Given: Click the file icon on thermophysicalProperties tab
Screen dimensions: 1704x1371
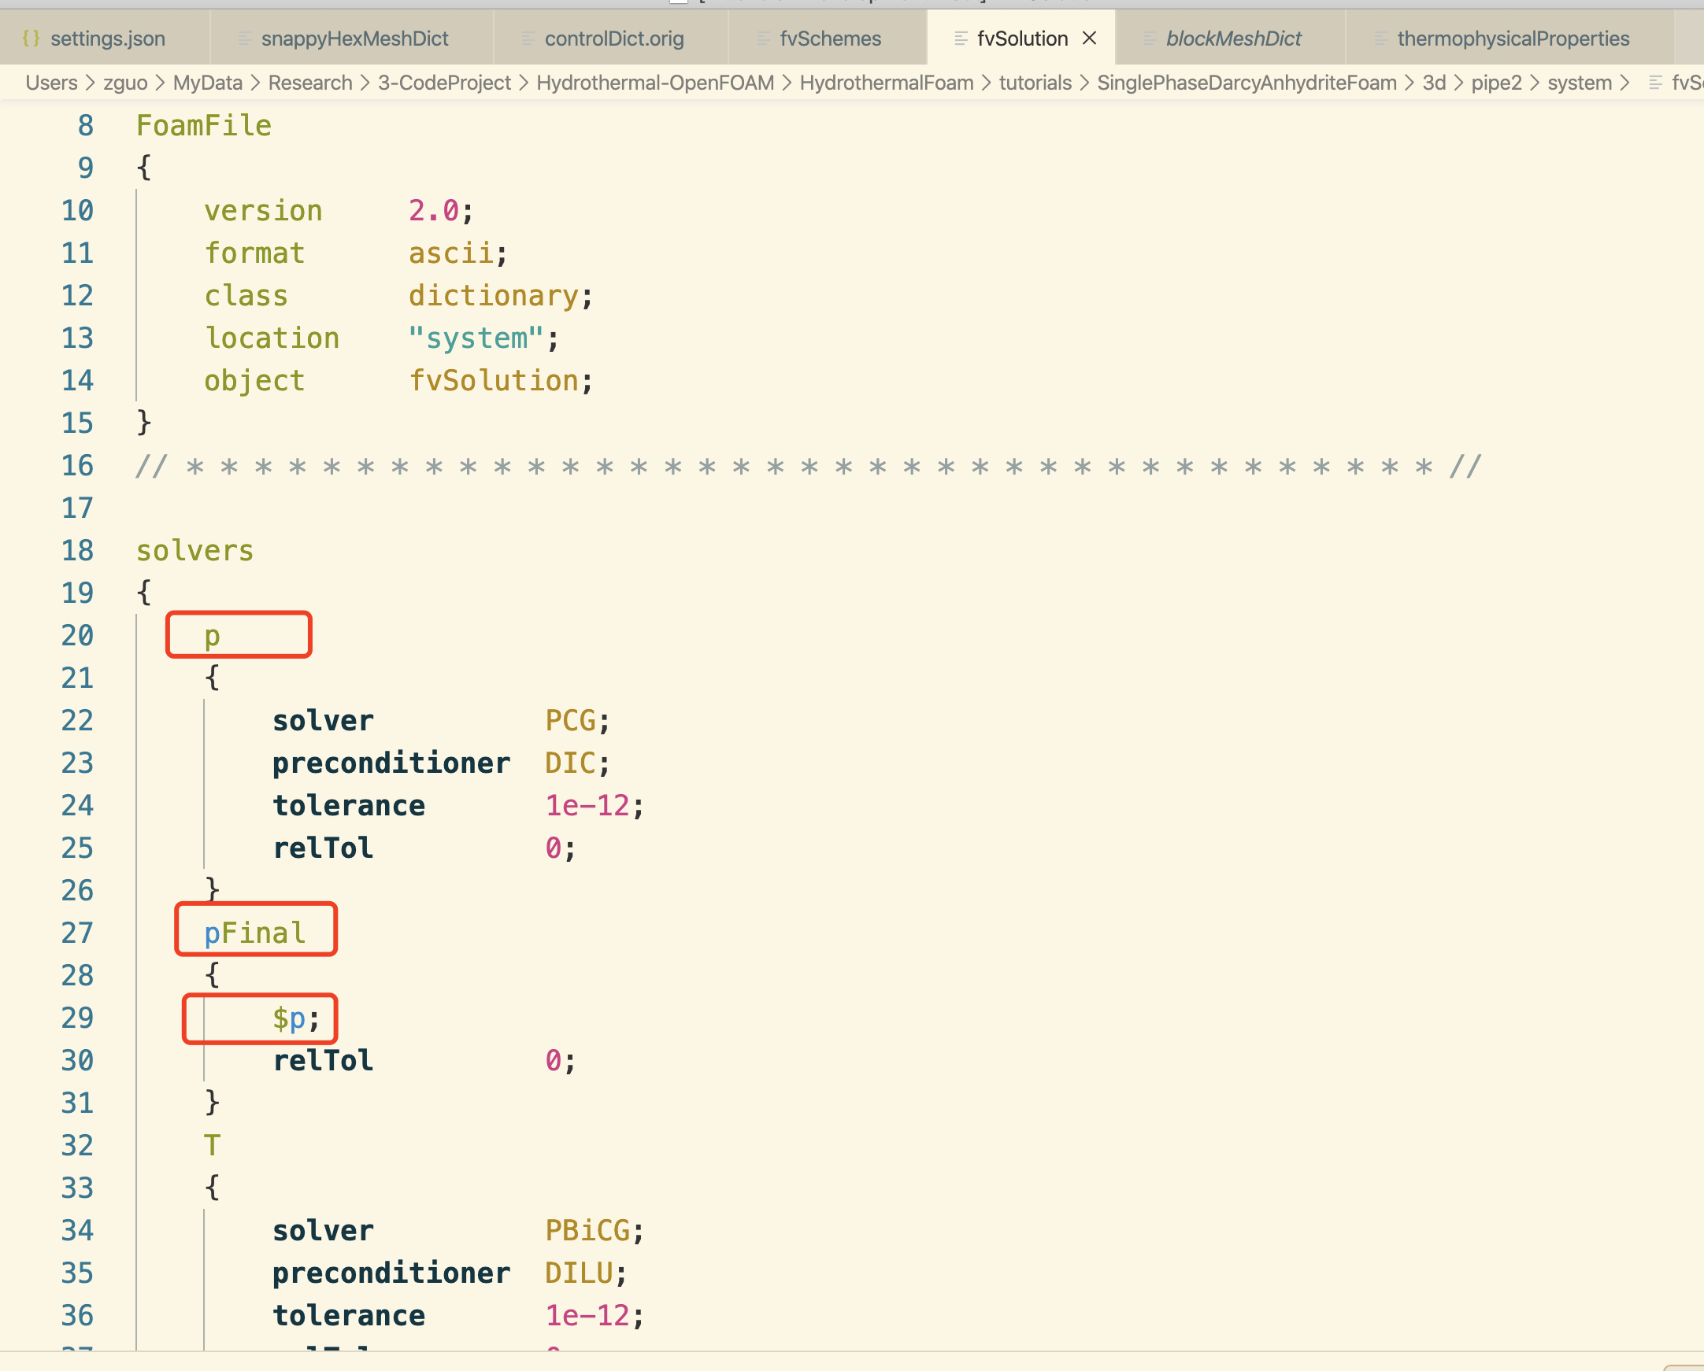Looking at the screenshot, I should 1380,38.
